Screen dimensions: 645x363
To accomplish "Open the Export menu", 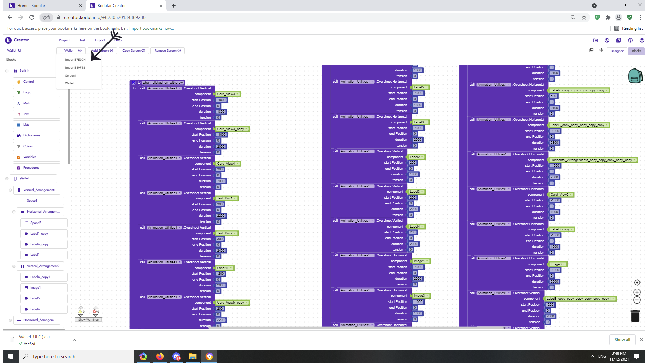I will 100,40.
